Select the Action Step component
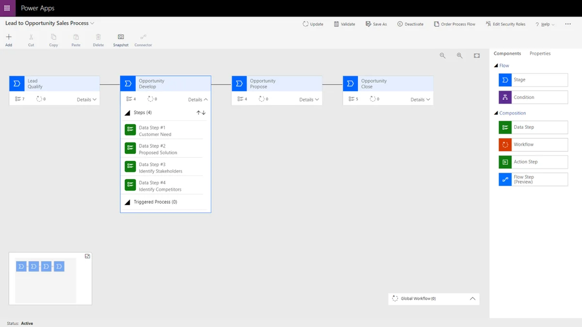 (x=533, y=162)
